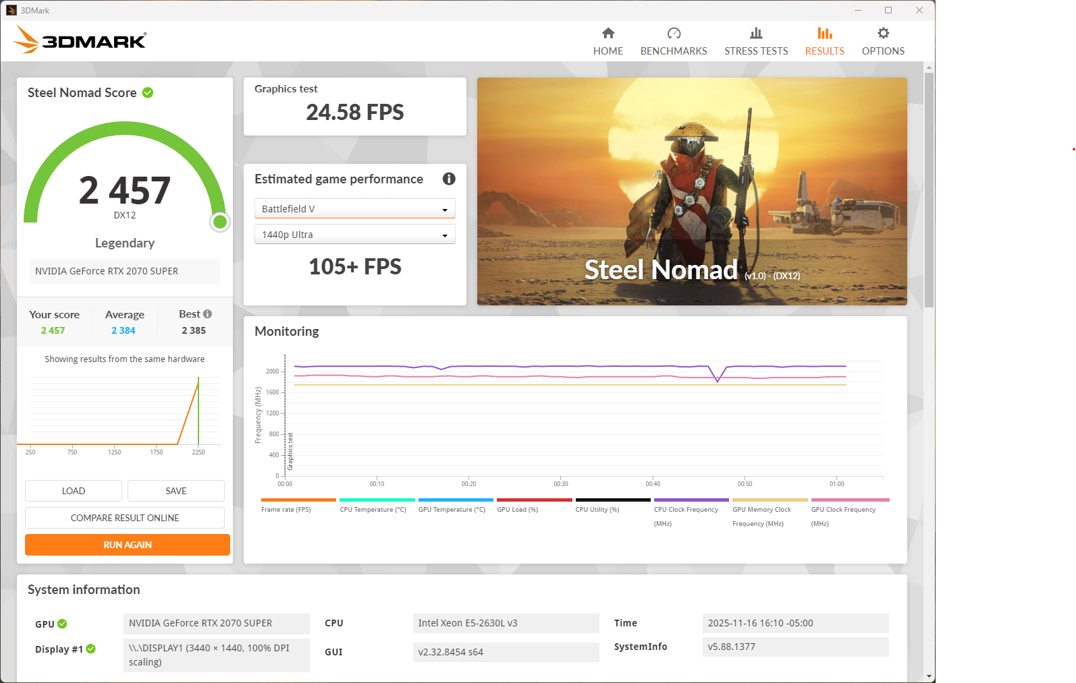Click the info icon next to Best
Image resolution: width=1076 pixels, height=683 pixels.
point(207,314)
